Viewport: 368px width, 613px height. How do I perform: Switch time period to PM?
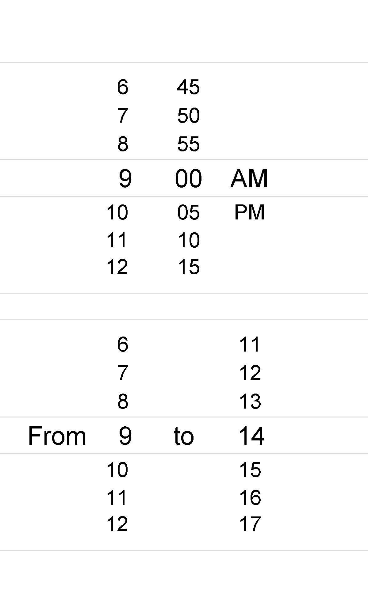(x=249, y=212)
